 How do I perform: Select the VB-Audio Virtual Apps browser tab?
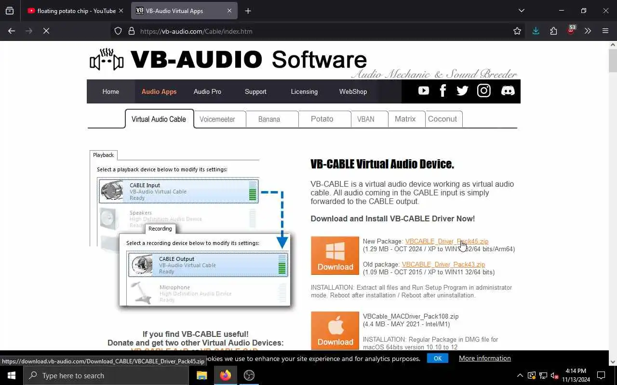click(x=183, y=11)
